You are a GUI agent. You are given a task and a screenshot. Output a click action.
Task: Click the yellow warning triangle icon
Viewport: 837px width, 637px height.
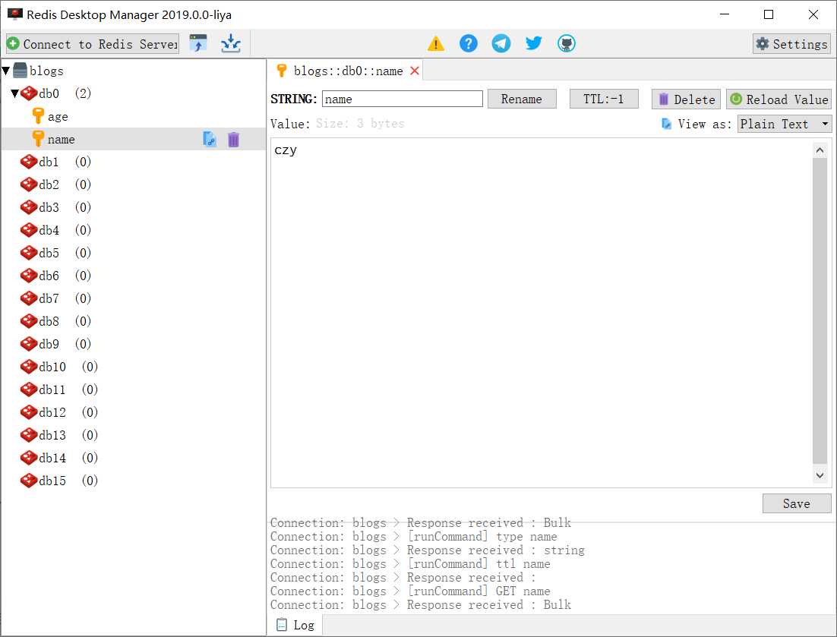pyautogui.click(x=435, y=43)
